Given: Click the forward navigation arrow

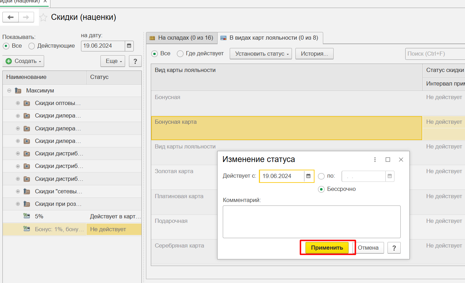Looking at the screenshot, I should pos(26,17).
